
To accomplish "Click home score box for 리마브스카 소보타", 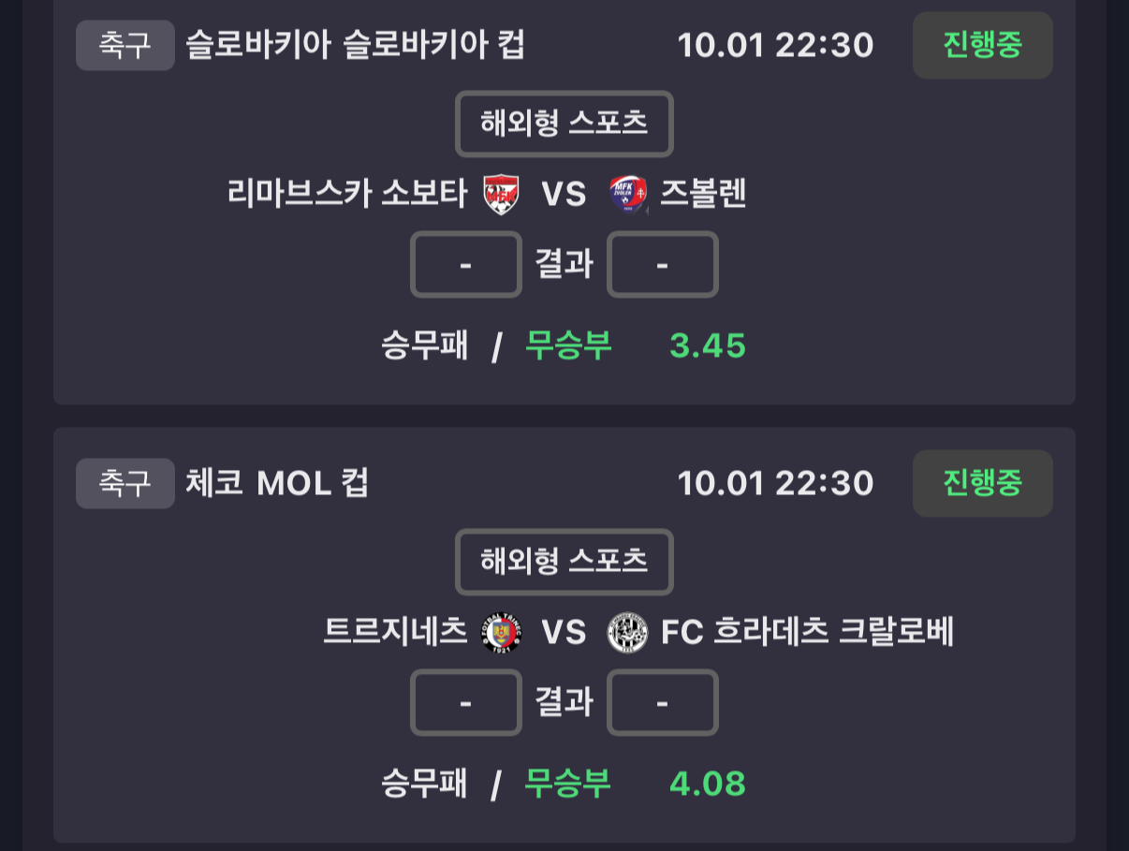I will click(x=465, y=265).
